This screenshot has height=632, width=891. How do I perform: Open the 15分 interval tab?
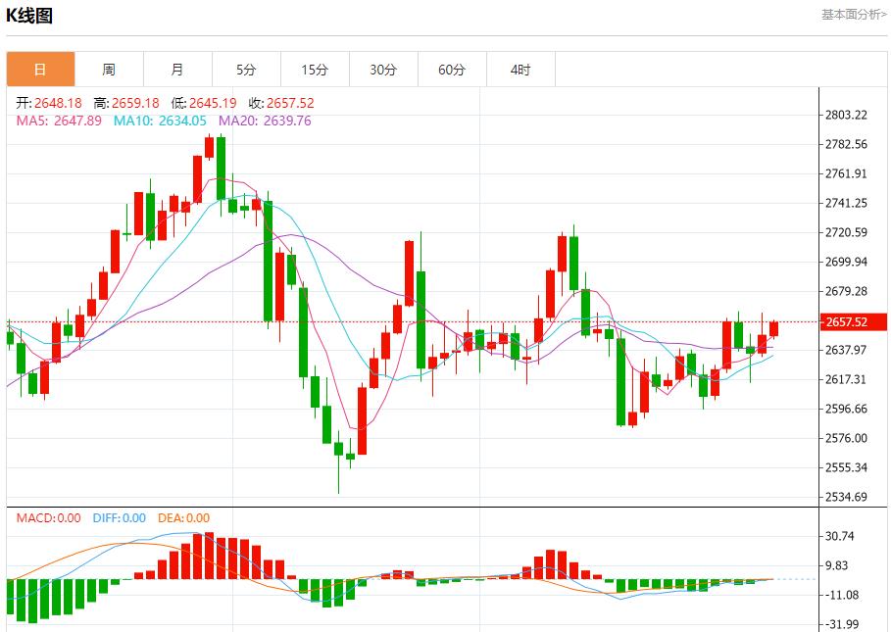(315, 70)
